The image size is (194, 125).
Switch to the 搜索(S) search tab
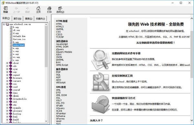click(x=28, y=19)
